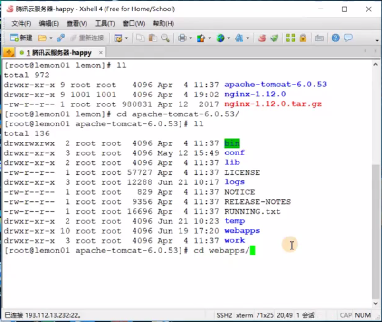Expand the print dropdown arrow
Viewport: 382px width, 322px height.
pos(191,38)
